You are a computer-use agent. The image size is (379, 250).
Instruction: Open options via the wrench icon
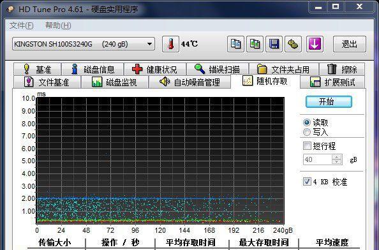point(293,44)
